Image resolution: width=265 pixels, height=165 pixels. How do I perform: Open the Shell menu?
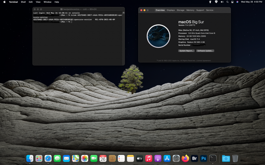tap(23, 2)
